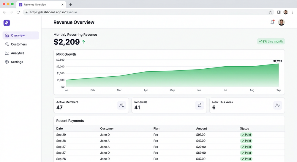Click the browser profile avatar in the toolbar
The width and height of the screenshot is (297, 162).
coord(285,12)
